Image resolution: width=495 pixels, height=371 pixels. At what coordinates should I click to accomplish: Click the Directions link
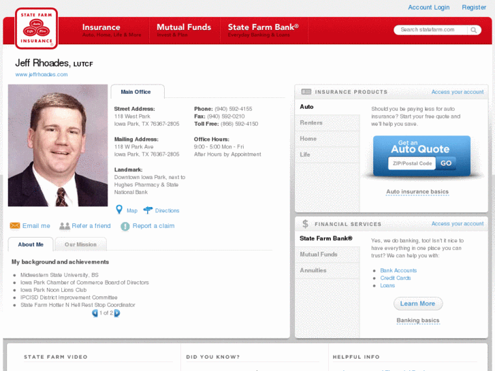pyautogui.click(x=167, y=210)
